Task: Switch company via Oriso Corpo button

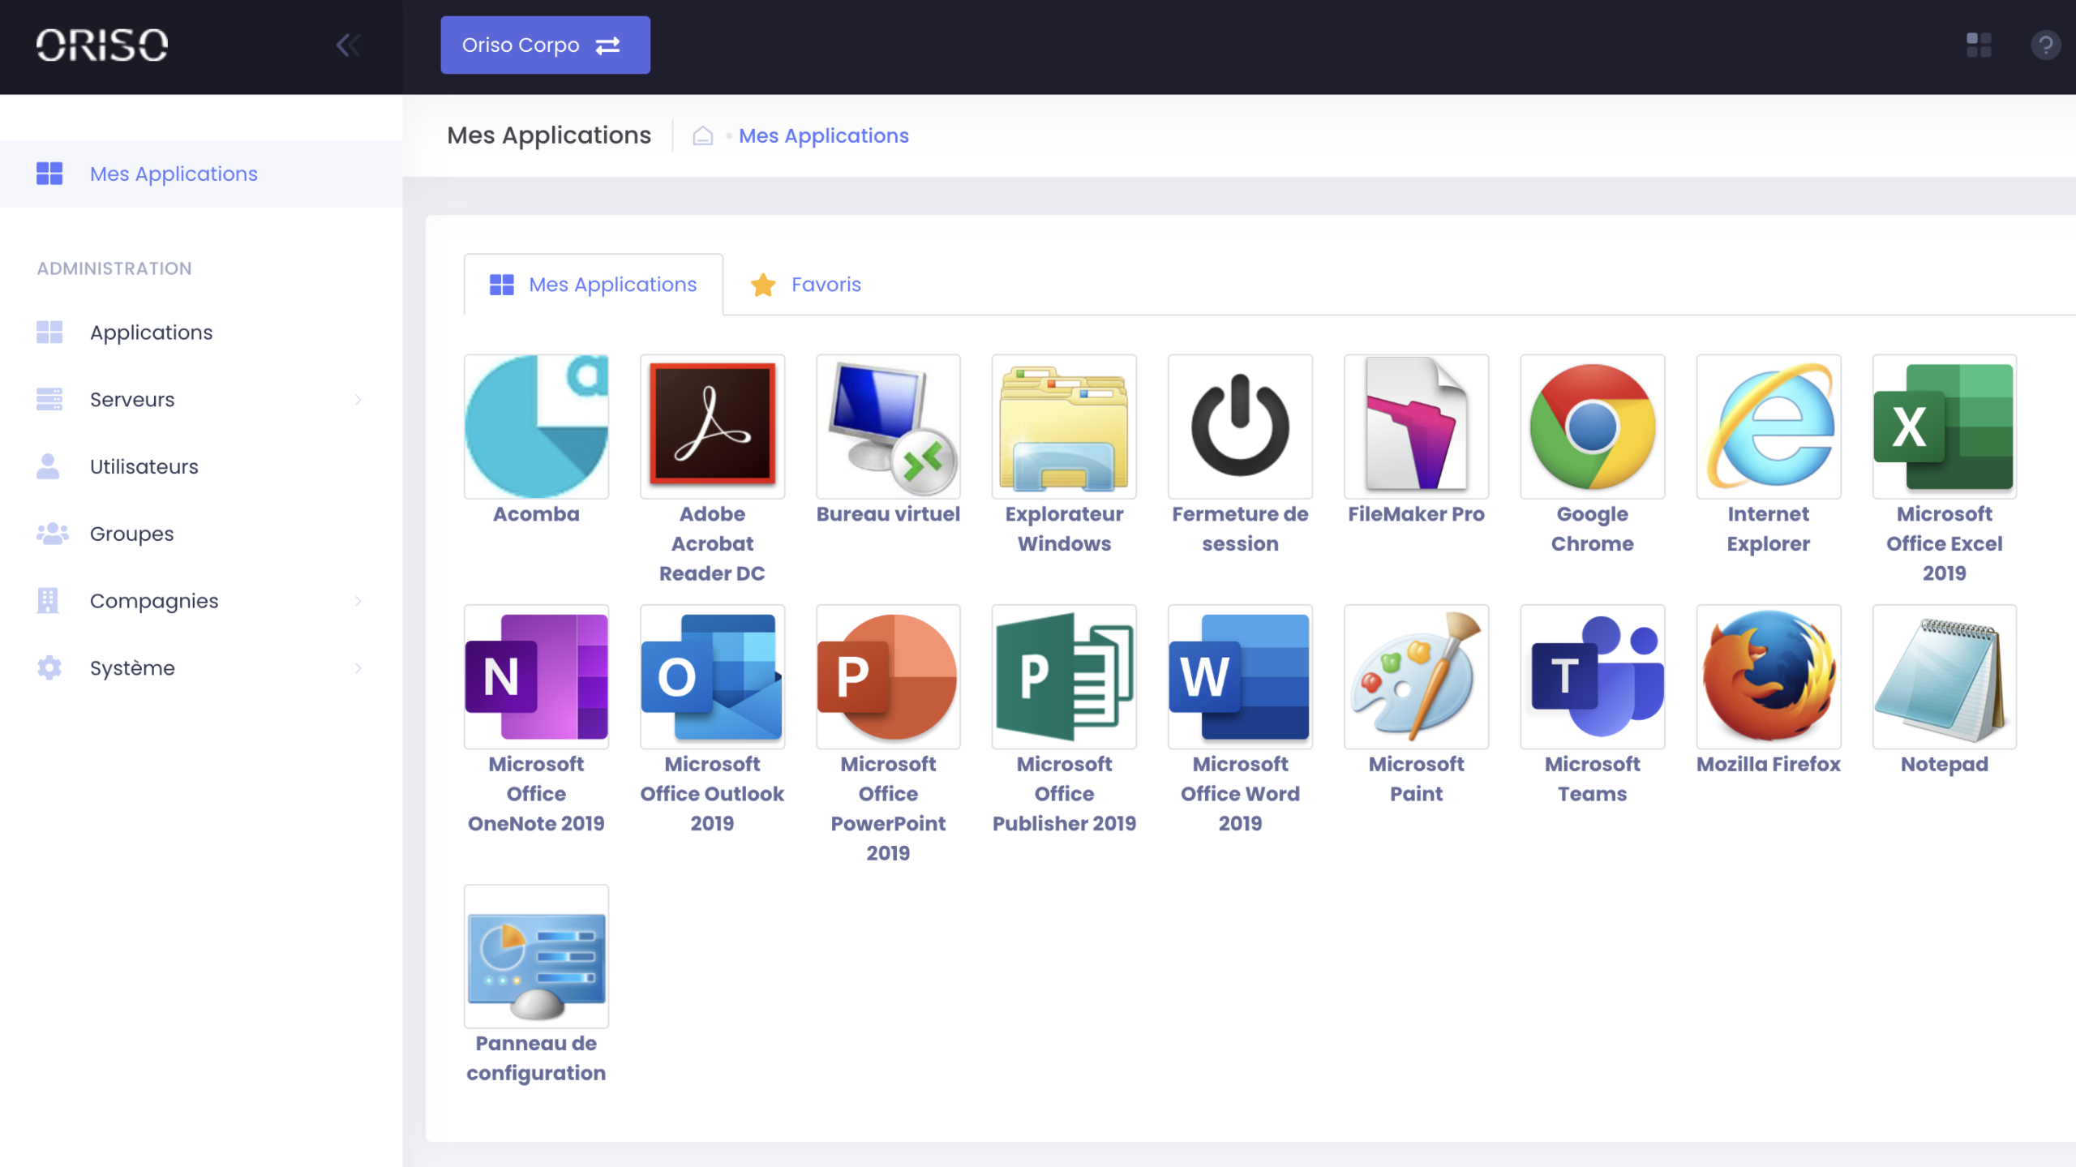Action: click(545, 45)
